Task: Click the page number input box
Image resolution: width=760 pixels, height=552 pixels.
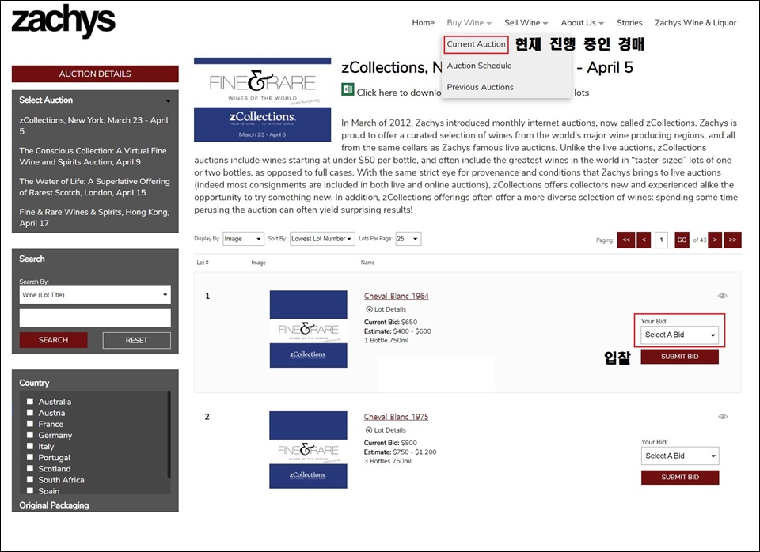Action: pyautogui.click(x=661, y=240)
